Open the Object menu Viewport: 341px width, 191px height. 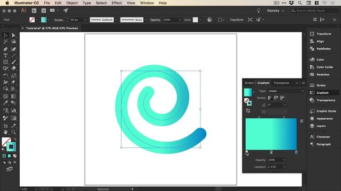tap(72, 3)
